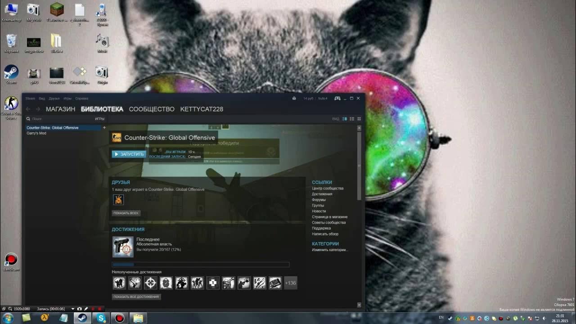
Task: Click Half-Life lambda icon in taskbar
Action: (45, 318)
